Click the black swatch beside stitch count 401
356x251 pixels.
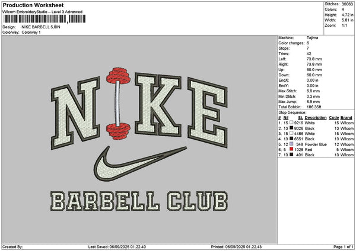point(291,155)
